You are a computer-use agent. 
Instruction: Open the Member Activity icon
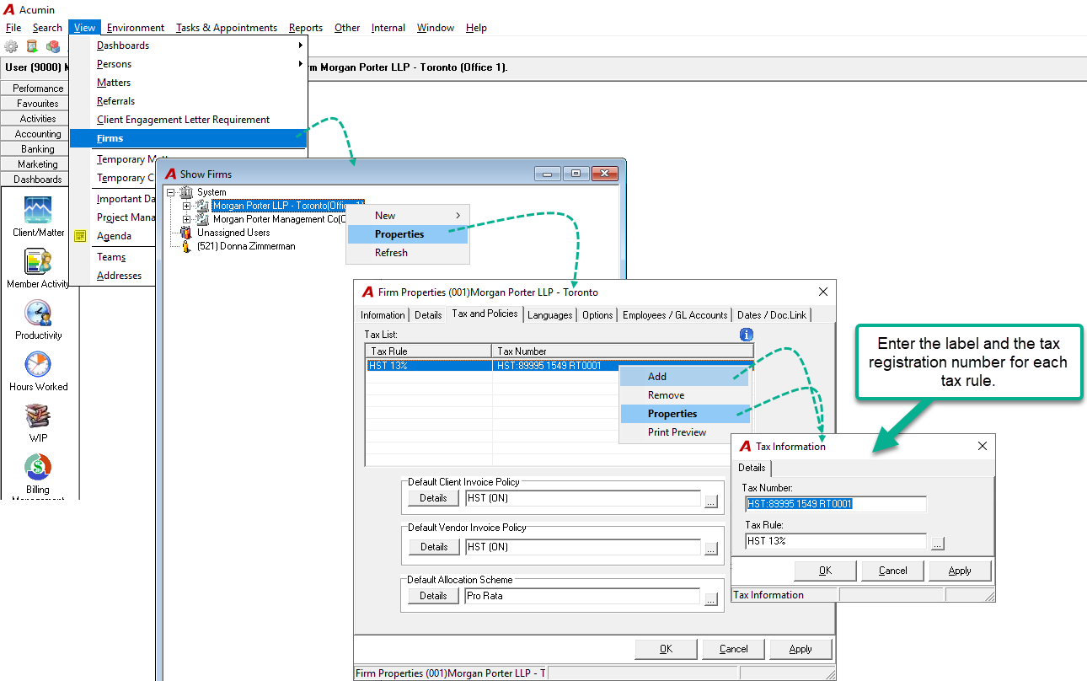pyautogui.click(x=38, y=262)
